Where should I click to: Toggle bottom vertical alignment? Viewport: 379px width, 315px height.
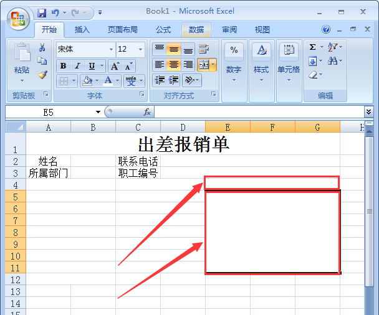click(188, 49)
